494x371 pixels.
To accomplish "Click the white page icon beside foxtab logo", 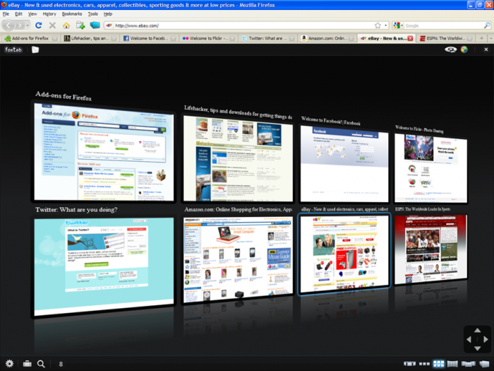I will point(35,49).
